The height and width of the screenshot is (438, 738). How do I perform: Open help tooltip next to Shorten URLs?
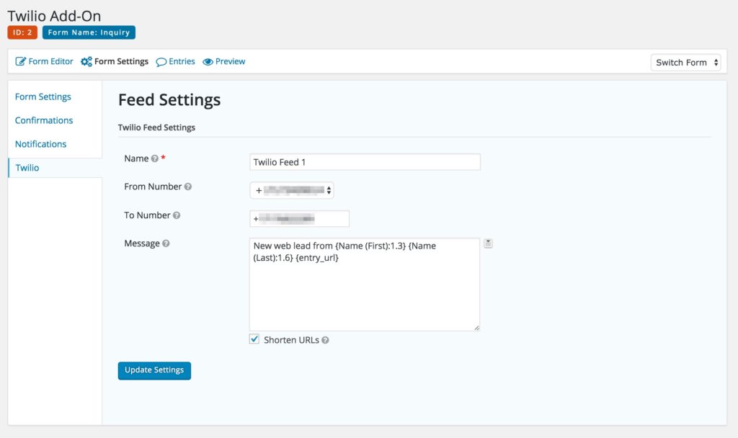click(325, 340)
